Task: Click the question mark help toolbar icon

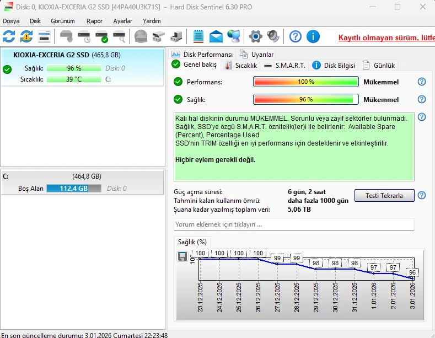Action: [x=295, y=36]
